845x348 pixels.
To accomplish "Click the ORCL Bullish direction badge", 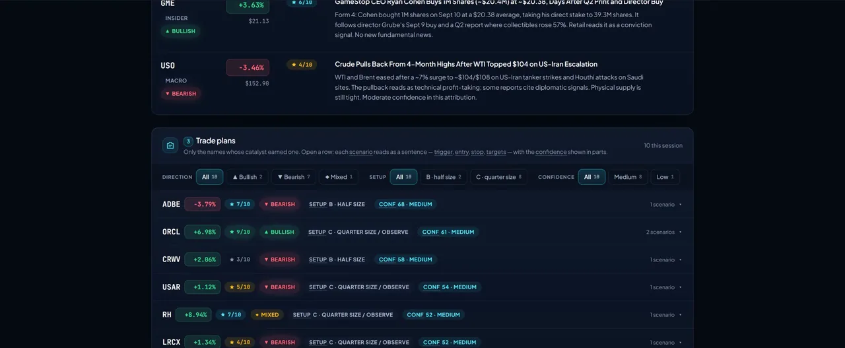I will tap(279, 232).
